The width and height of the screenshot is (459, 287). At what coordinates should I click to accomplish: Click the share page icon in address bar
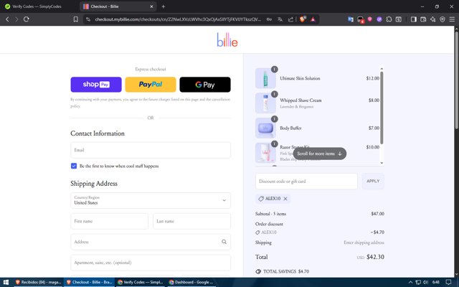point(290,19)
